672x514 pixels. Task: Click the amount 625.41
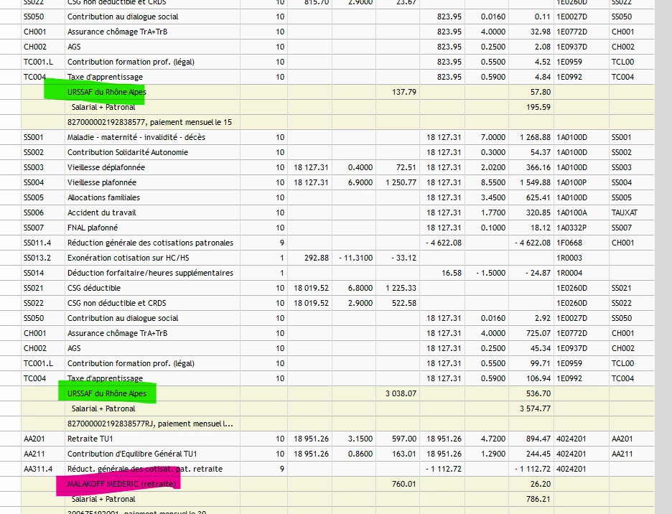tap(538, 197)
